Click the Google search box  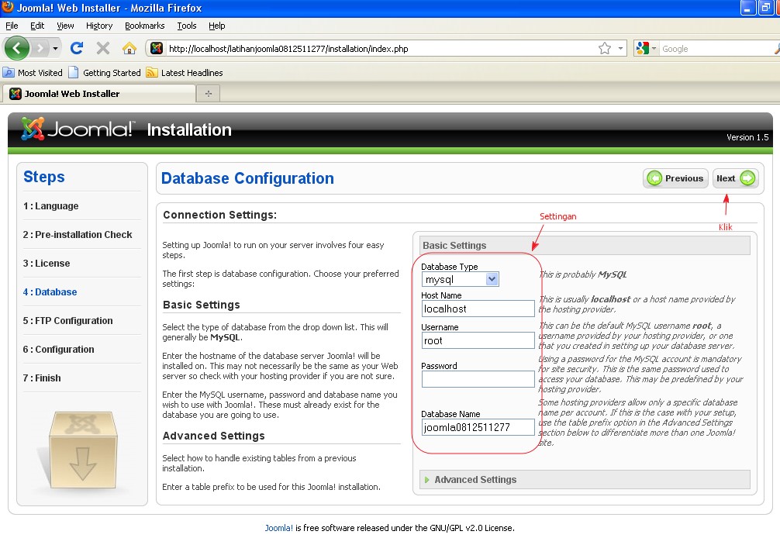pyautogui.click(x=716, y=49)
